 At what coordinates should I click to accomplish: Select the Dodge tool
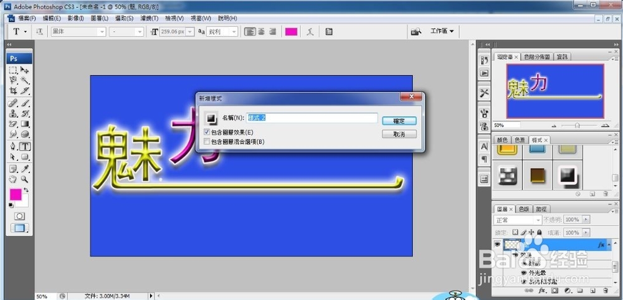click(25, 134)
